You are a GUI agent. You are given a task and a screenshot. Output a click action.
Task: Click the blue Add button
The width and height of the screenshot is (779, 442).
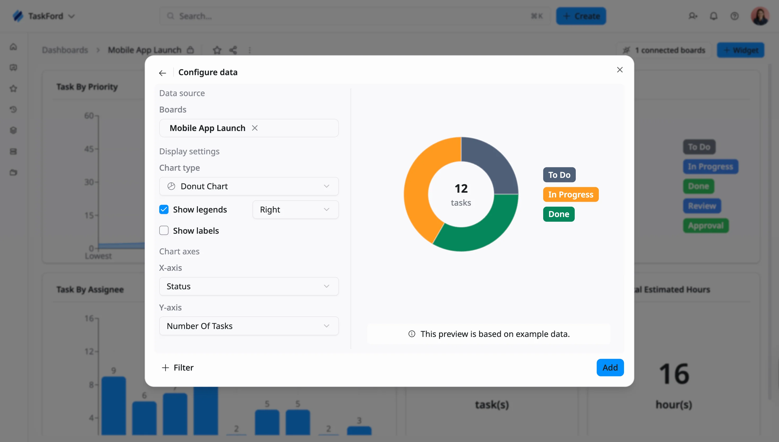pyautogui.click(x=610, y=368)
